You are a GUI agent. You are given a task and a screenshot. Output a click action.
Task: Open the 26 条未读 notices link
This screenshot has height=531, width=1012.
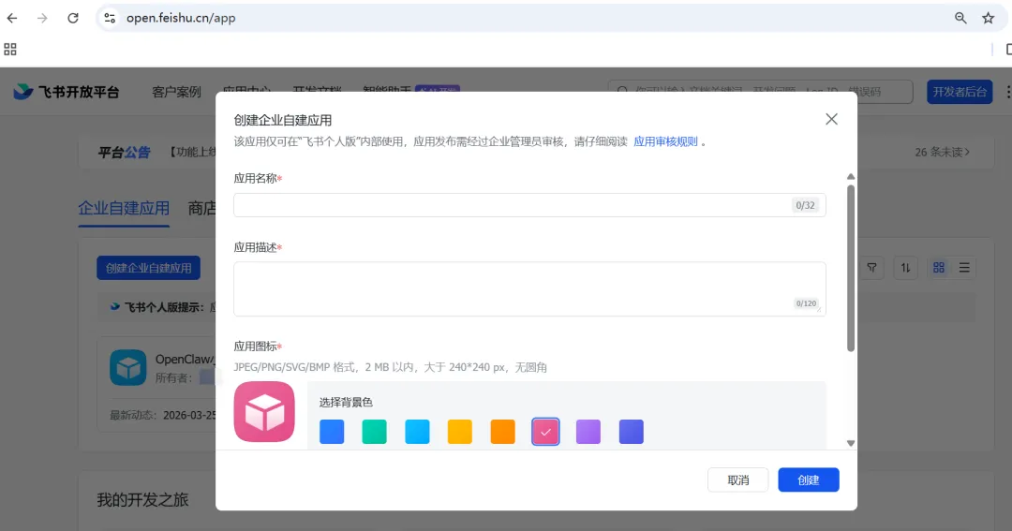943,153
